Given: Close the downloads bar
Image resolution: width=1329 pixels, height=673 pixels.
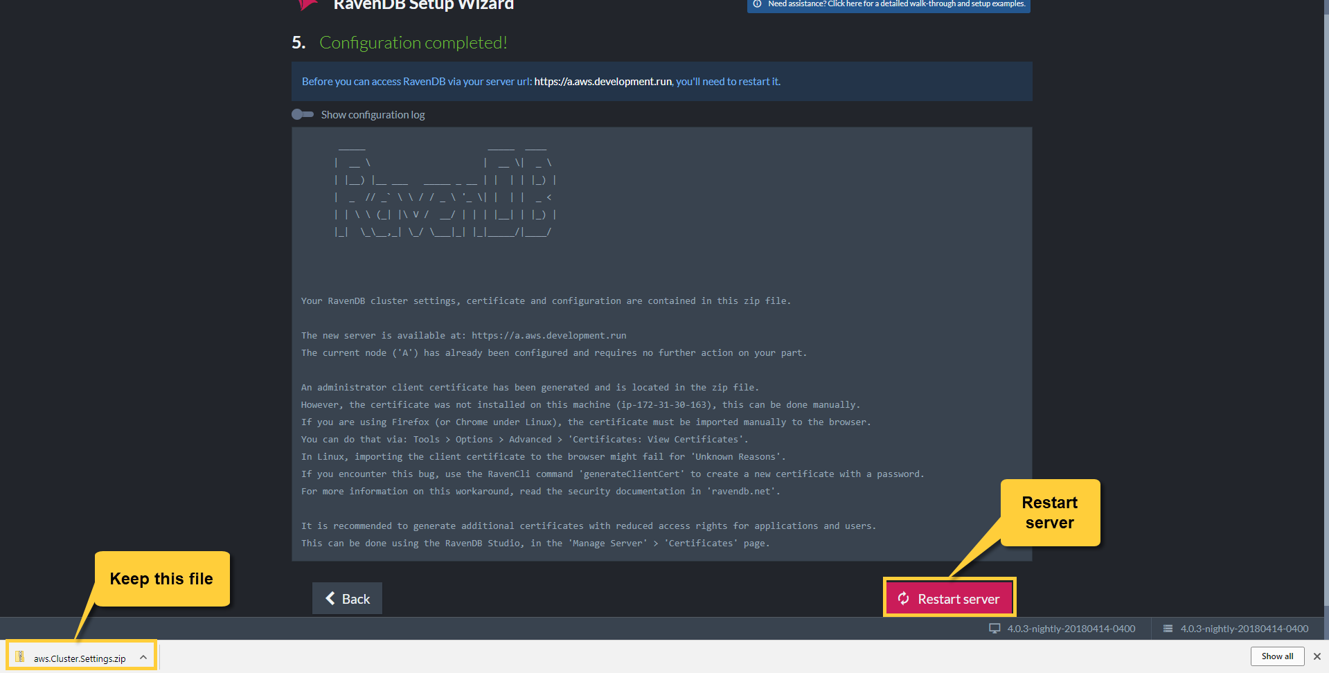Looking at the screenshot, I should coord(1317,656).
